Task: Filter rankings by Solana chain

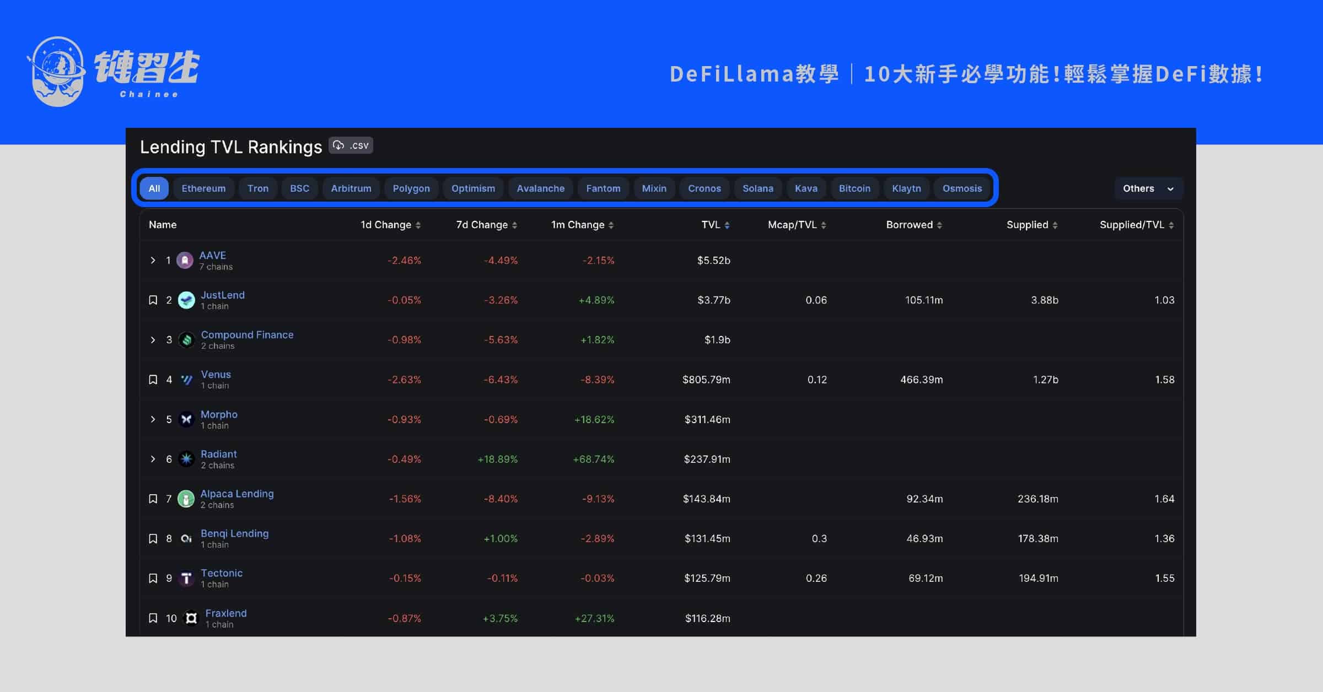Action: click(758, 188)
